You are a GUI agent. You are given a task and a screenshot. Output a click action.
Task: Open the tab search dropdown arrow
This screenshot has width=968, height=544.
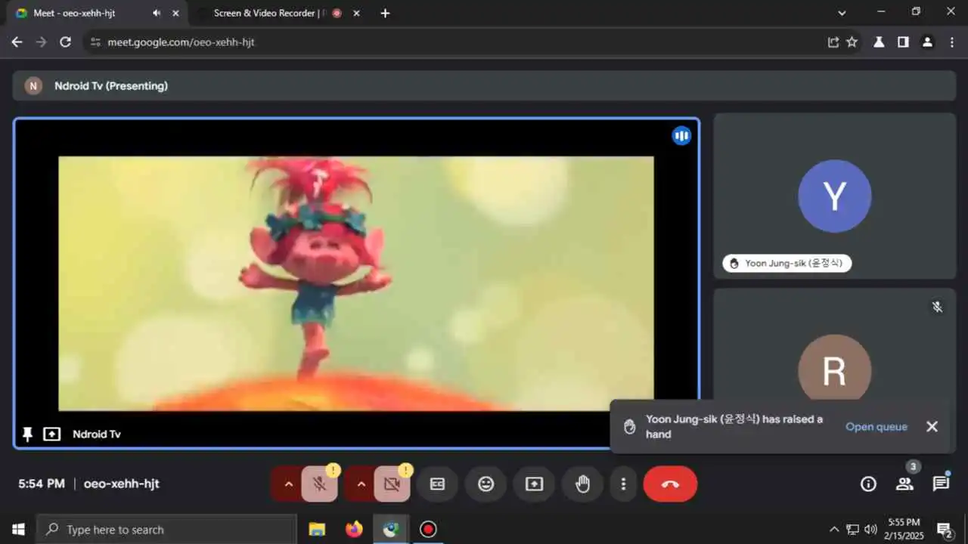pos(842,13)
